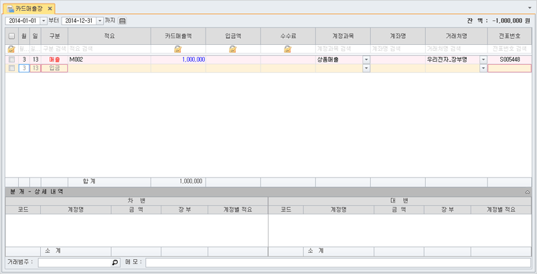The height and width of the screenshot is (274, 537).
Task: Click the 메모 input field
Action: tap(338, 263)
